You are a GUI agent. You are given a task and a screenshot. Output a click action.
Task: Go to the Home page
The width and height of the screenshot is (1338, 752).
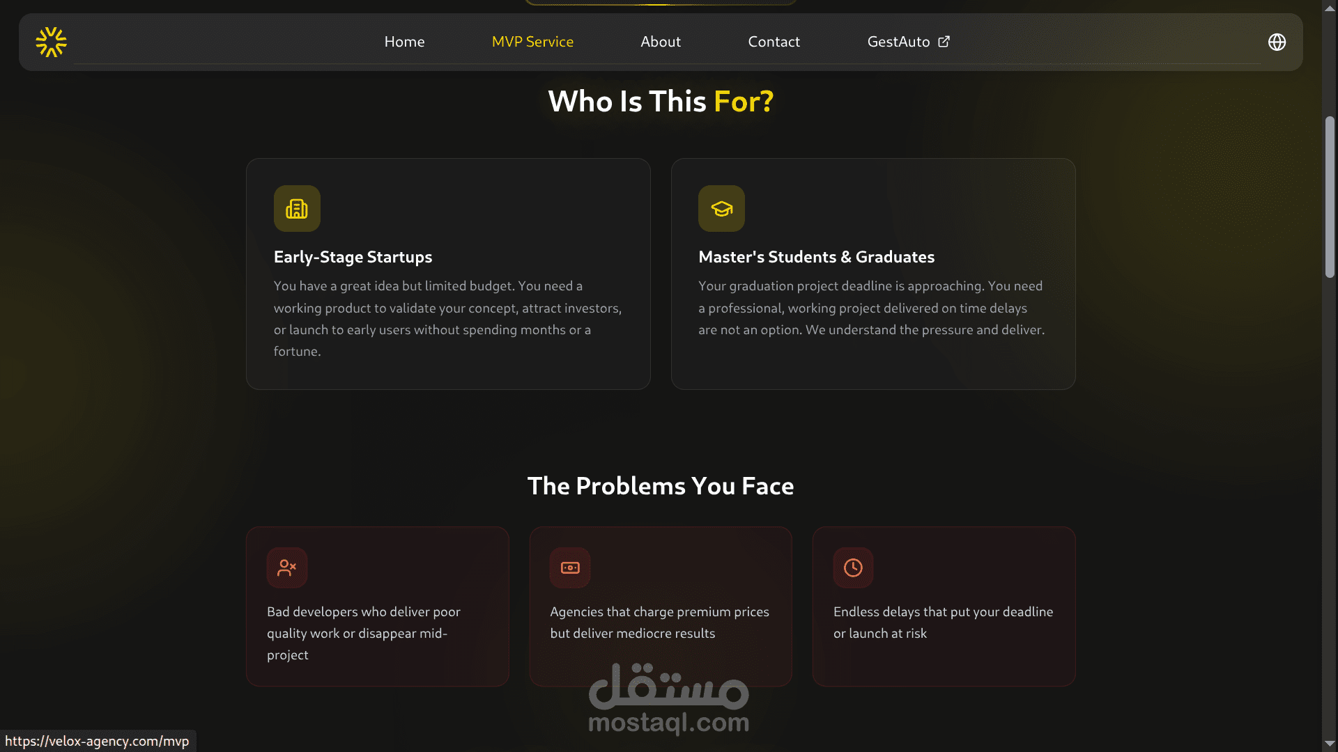404,42
